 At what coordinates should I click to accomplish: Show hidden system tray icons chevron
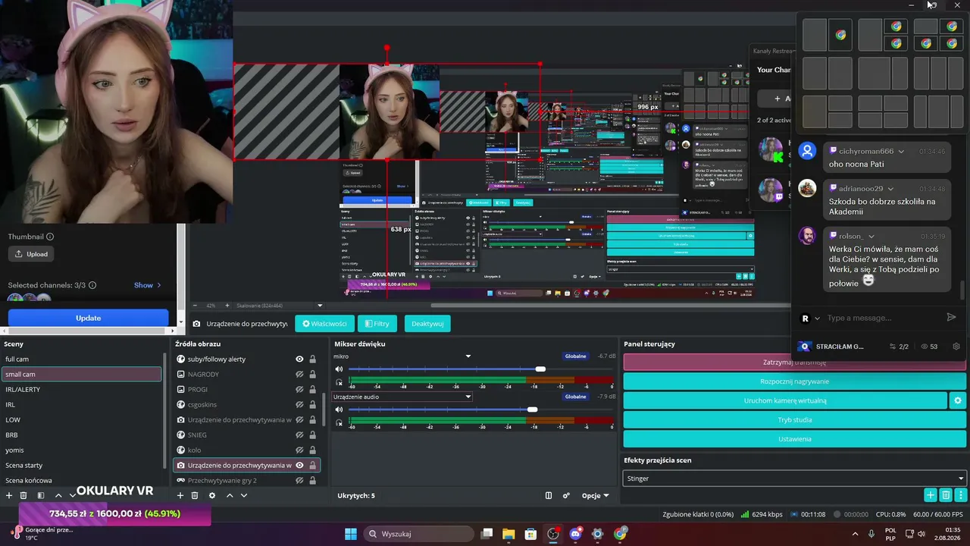pos(856,534)
